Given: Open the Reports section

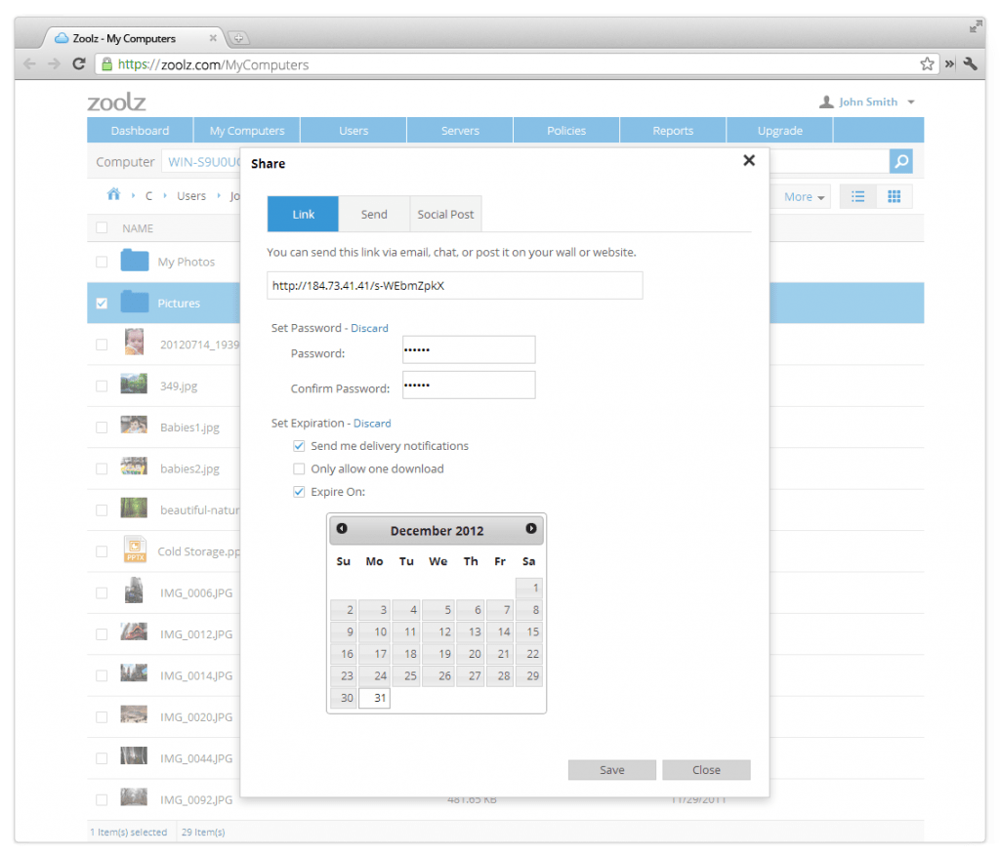Looking at the screenshot, I should click(x=672, y=129).
